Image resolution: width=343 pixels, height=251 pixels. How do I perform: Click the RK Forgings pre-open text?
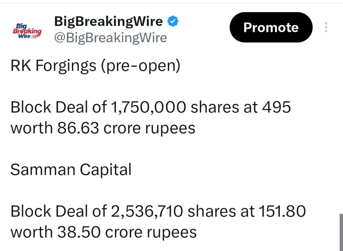[95, 66]
